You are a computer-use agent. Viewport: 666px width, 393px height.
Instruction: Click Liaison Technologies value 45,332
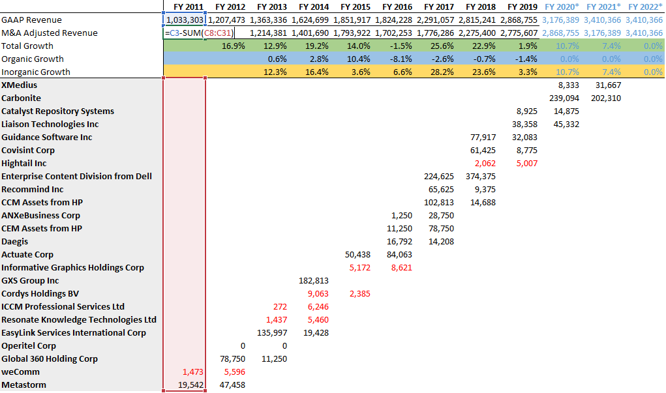click(x=566, y=124)
